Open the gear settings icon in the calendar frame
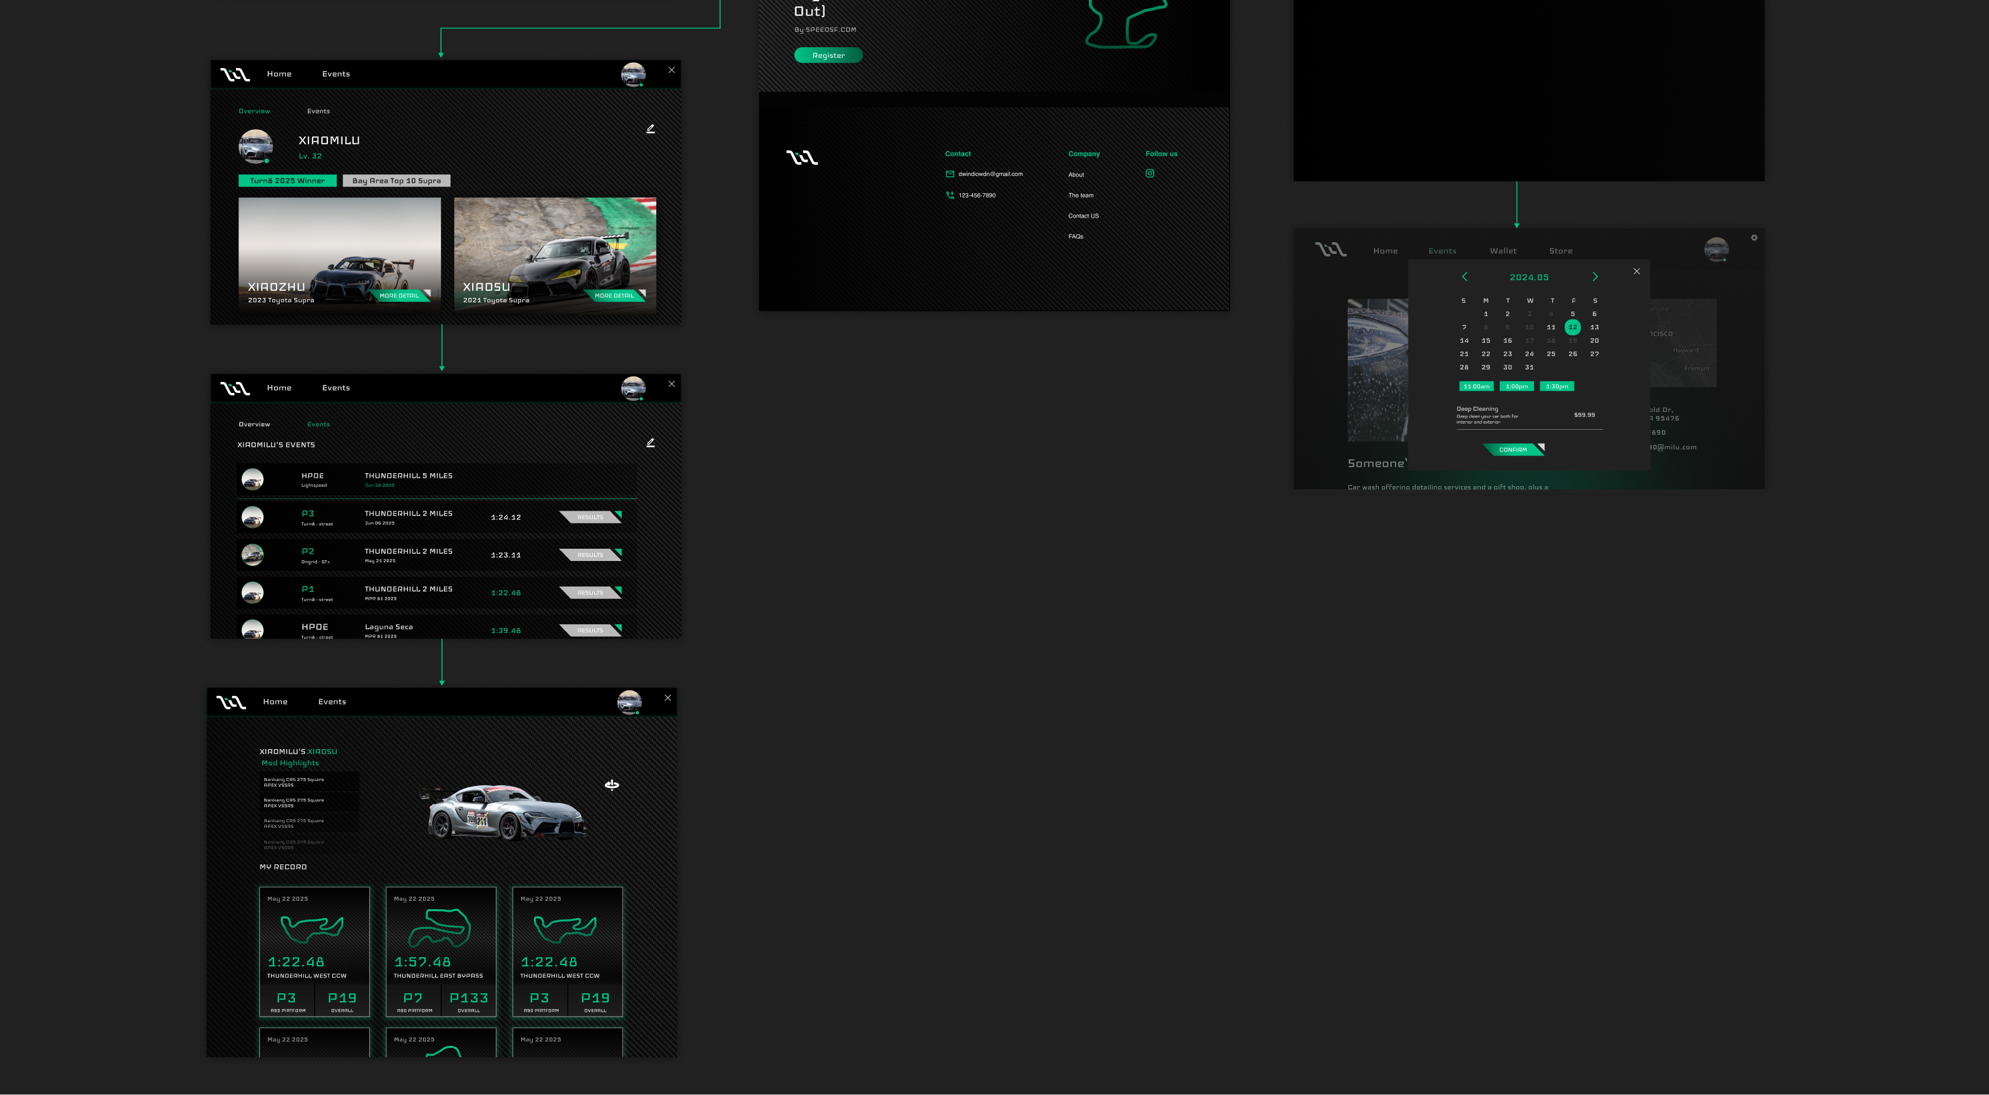Image resolution: width=1989 pixels, height=1095 pixels. [1754, 238]
